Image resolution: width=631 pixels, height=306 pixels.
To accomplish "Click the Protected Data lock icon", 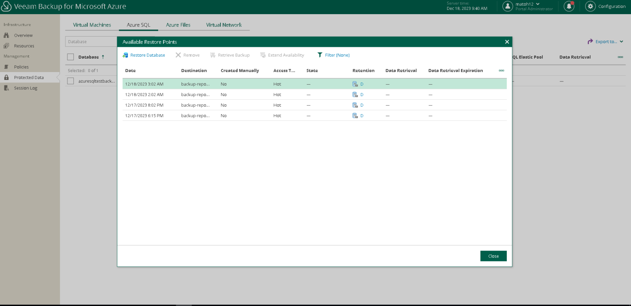I will (x=6, y=78).
